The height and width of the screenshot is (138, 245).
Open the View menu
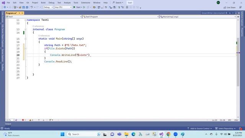21,3
